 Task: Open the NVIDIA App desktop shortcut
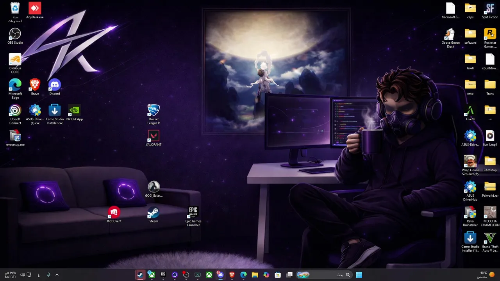pyautogui.click(x=74, y=112)
